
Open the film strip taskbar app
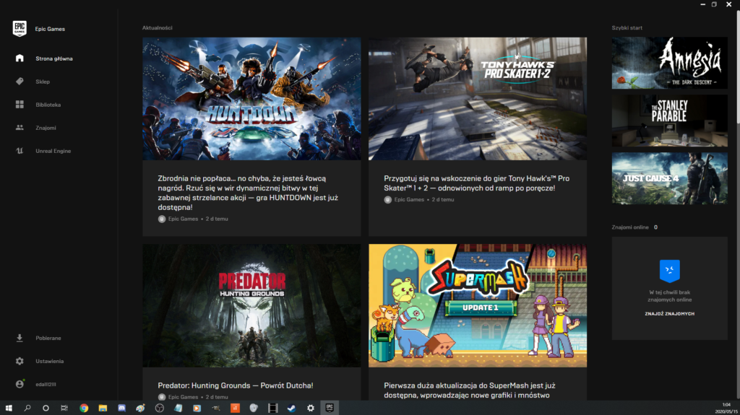[x=272, y=408]
